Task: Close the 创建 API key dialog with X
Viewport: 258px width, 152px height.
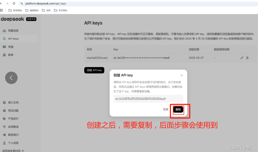Action: [x=182, y=75]
